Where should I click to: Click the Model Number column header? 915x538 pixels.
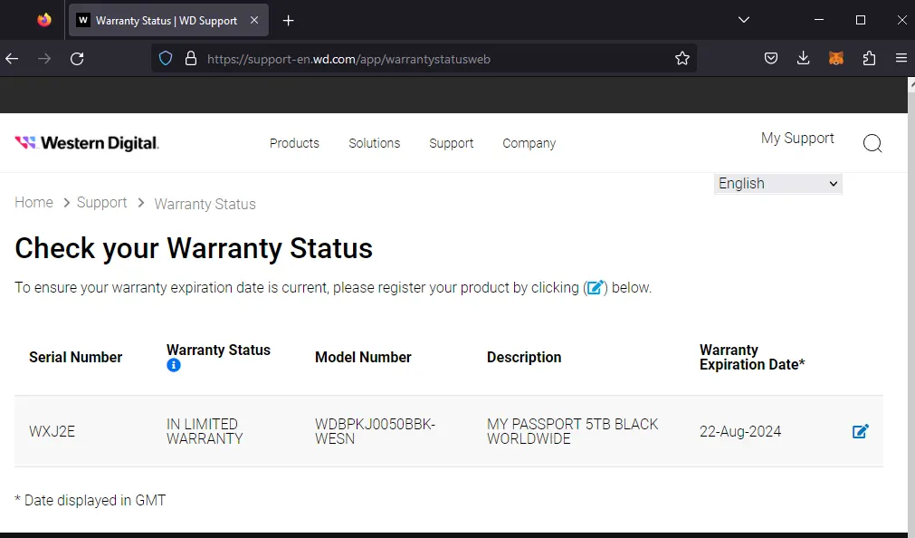(363, 357)
